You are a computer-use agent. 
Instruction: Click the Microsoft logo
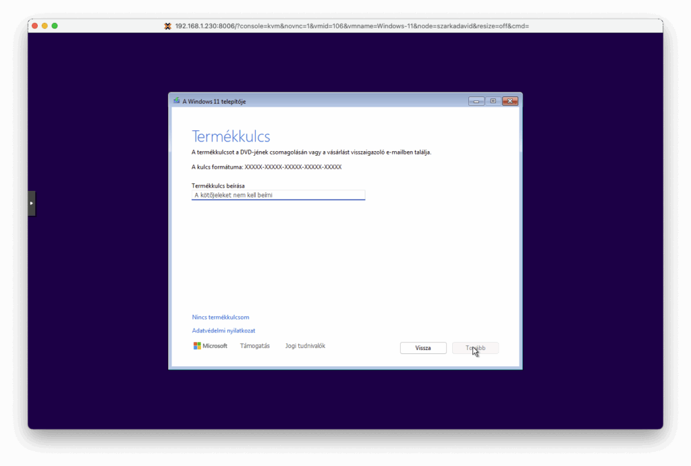[x=211, y=346]
